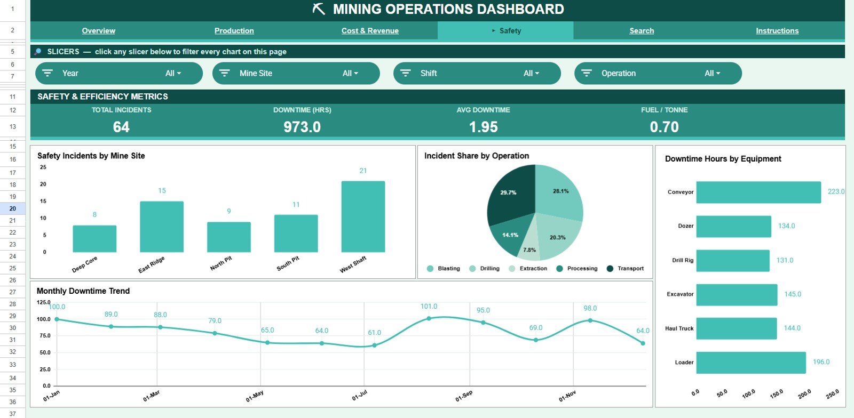This screenshot has width=854, height=418.
Task: Switch to the Cost & Revenue tab
Action: [370, 31]
